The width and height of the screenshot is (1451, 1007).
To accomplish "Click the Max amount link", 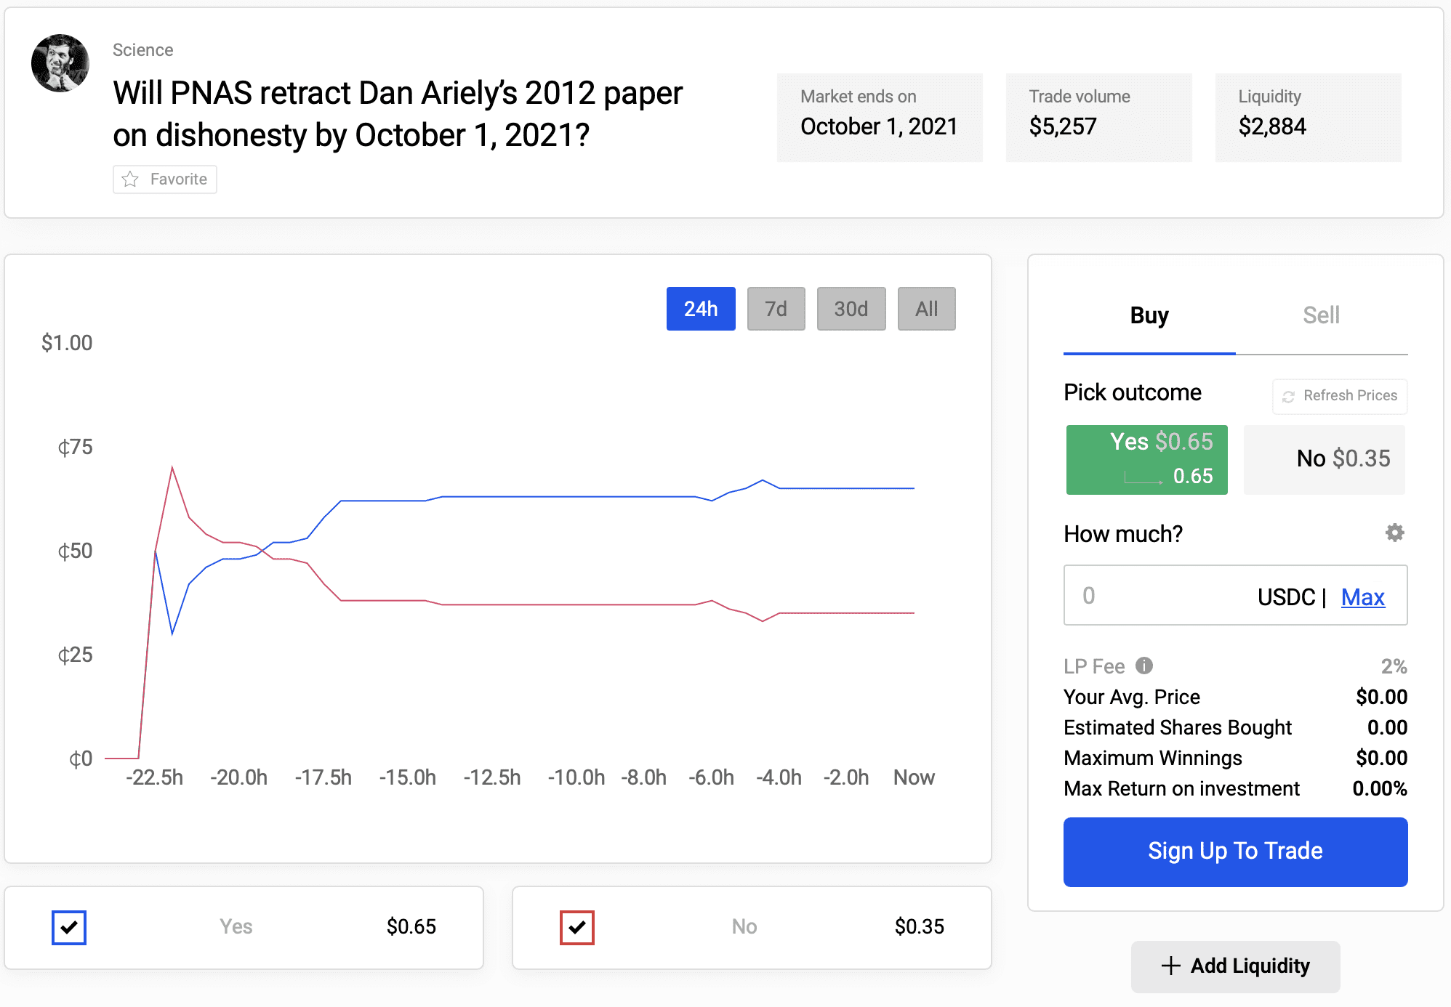I will tap(1363, 596).
